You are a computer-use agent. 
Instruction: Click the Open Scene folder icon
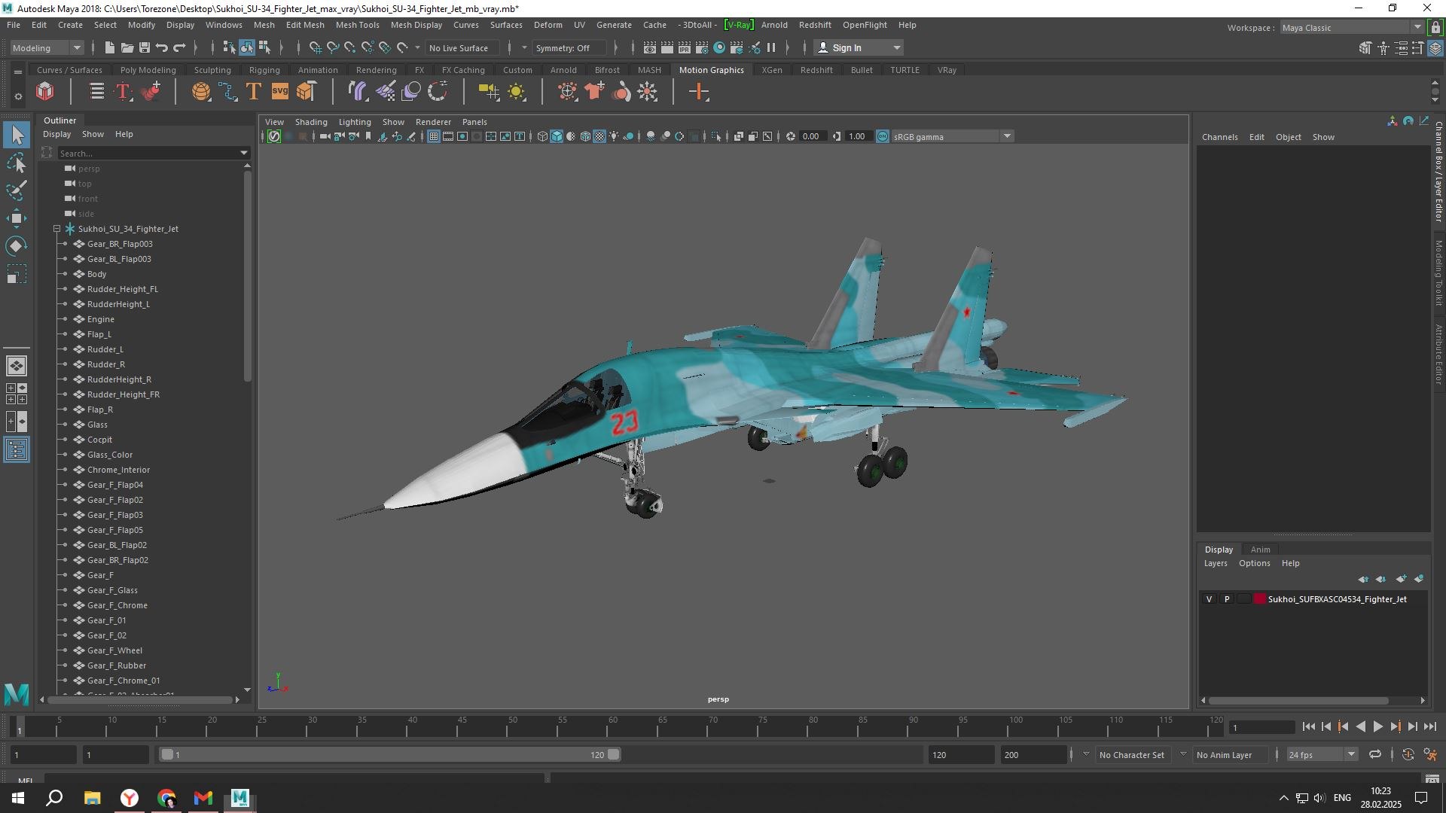127,47
